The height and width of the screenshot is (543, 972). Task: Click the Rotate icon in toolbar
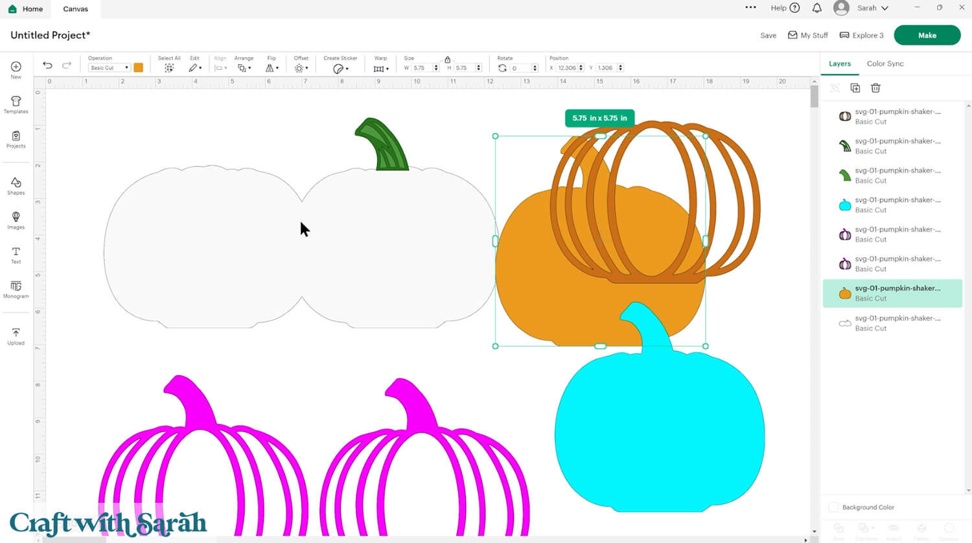pyautogui.click(x=502, y=67)
